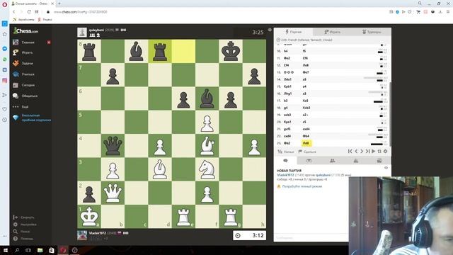
Task: Select the leaderboard stats tab
Action: coord(356,161)
